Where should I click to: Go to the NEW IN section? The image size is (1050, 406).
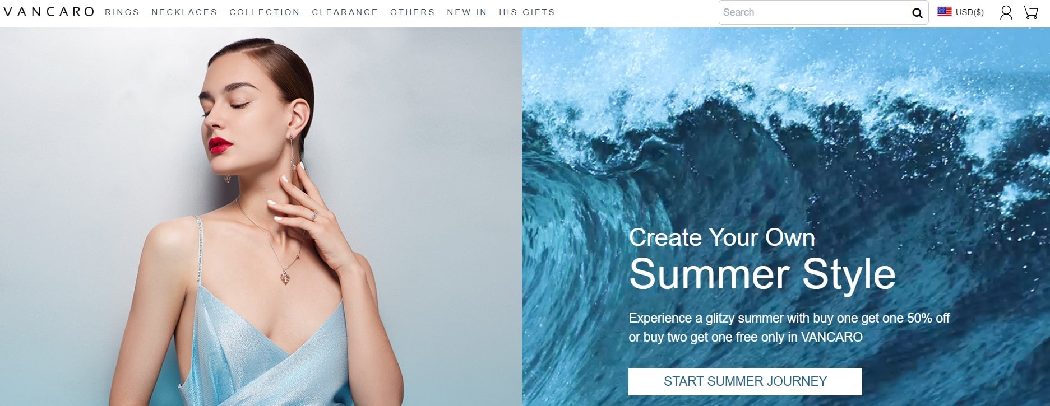467,12
